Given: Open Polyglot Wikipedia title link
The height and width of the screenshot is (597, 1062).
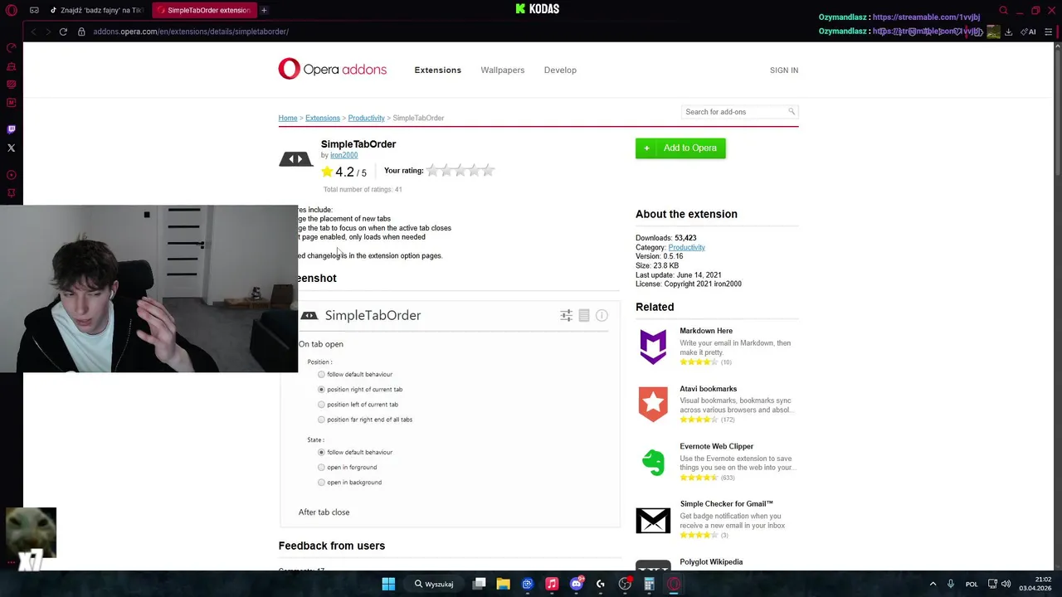Looking at the screenshot, I should coord(711,561).
